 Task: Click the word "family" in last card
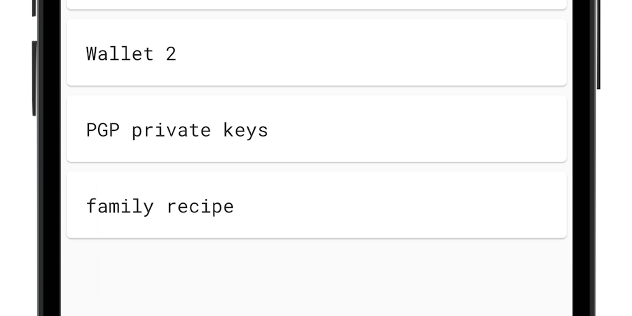[120, 206]
